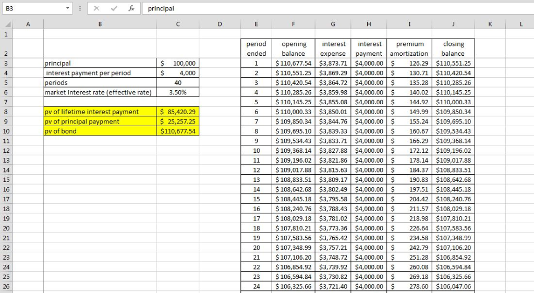Click the periods value 40 cell
This screenshot has width=534, height=293.
[178, 83]
